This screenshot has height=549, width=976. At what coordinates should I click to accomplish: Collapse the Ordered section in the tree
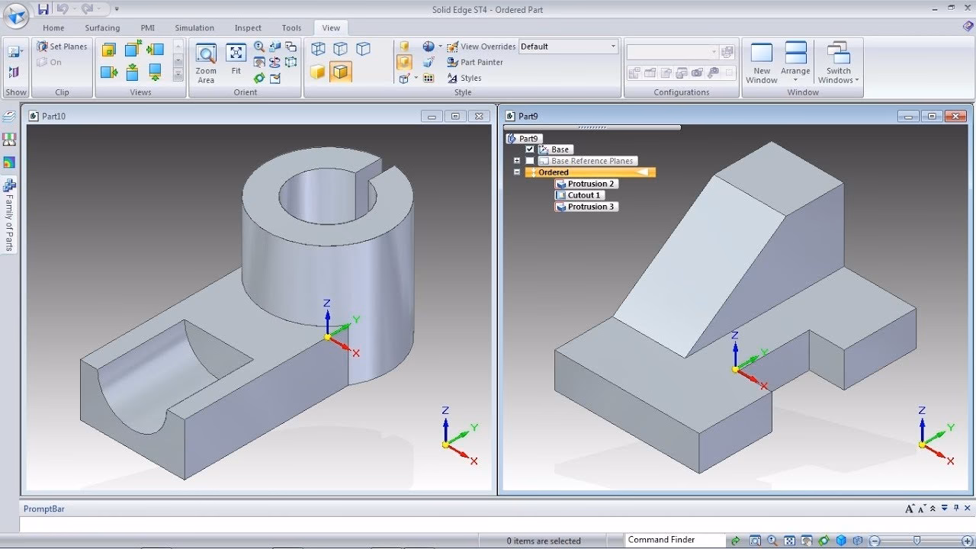click(x=516, y=172)
